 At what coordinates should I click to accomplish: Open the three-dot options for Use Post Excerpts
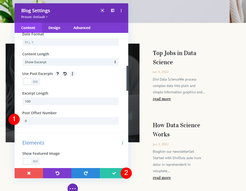click(72, 74)
